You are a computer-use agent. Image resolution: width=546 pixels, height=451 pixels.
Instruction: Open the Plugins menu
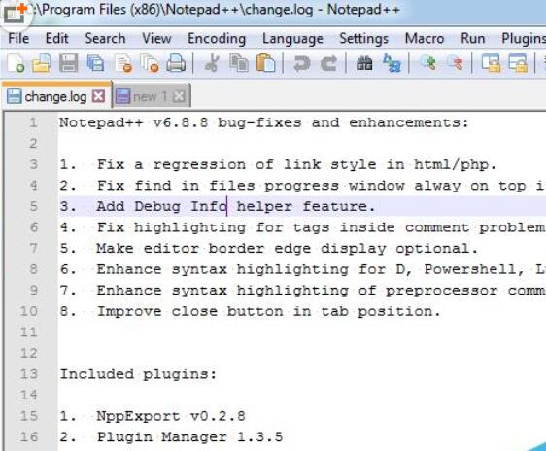point(523,38)
